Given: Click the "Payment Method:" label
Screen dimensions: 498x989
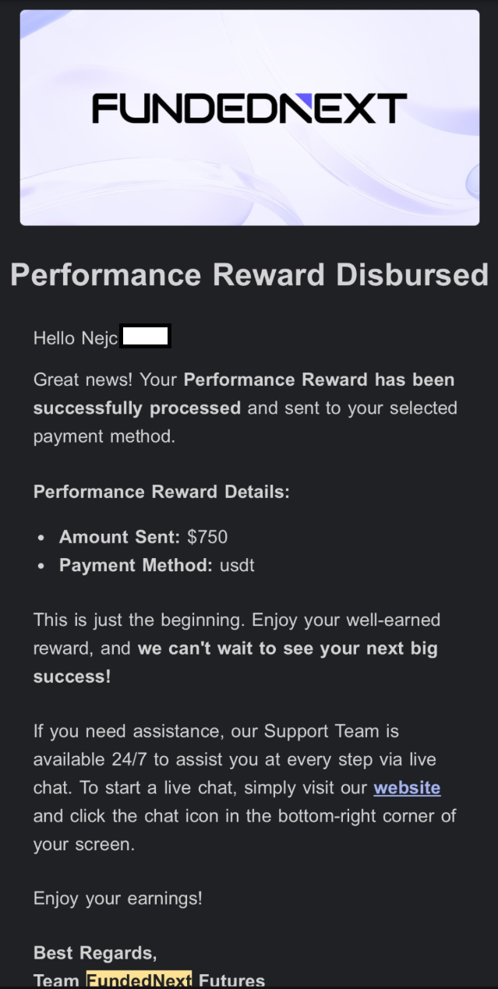Looking at the screenshot, I should tap(136, 565).
